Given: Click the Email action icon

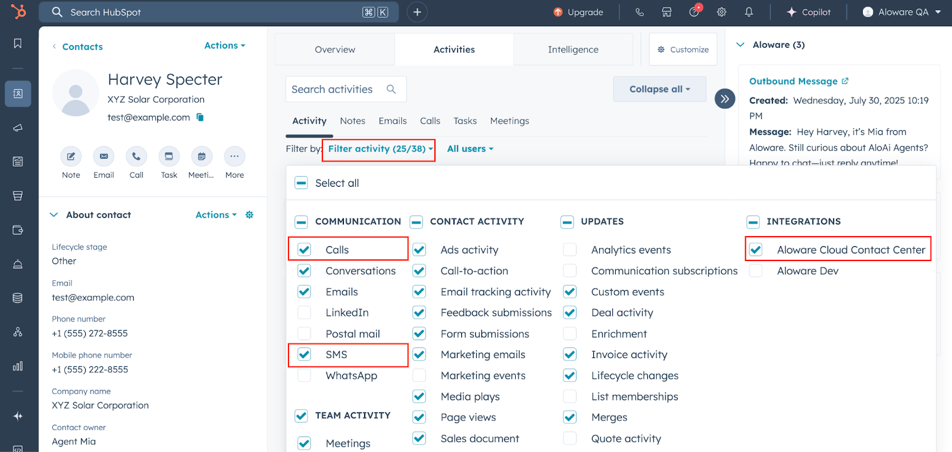Looking at the screenshot, I should 104,156.
